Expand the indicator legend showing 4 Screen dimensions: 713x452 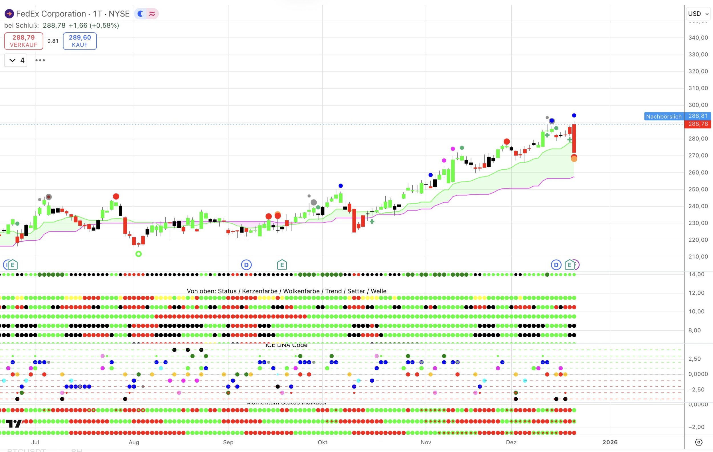[16, 60]
